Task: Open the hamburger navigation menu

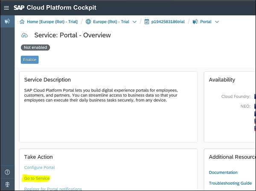Action: [6, 8]
